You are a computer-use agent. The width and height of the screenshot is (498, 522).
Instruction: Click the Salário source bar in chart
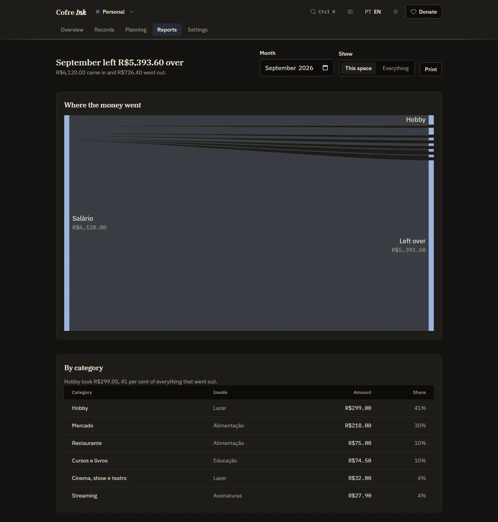67,223
